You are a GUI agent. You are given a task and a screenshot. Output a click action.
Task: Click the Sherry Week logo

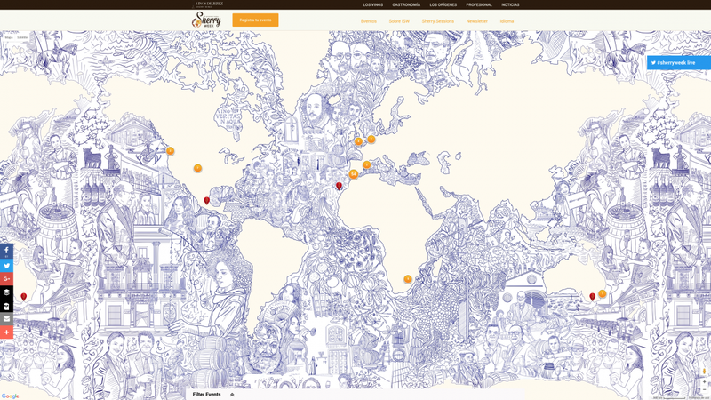[x=207, y=20]
